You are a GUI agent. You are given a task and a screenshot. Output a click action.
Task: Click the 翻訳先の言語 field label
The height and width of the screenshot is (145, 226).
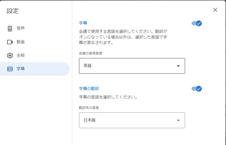89,108
